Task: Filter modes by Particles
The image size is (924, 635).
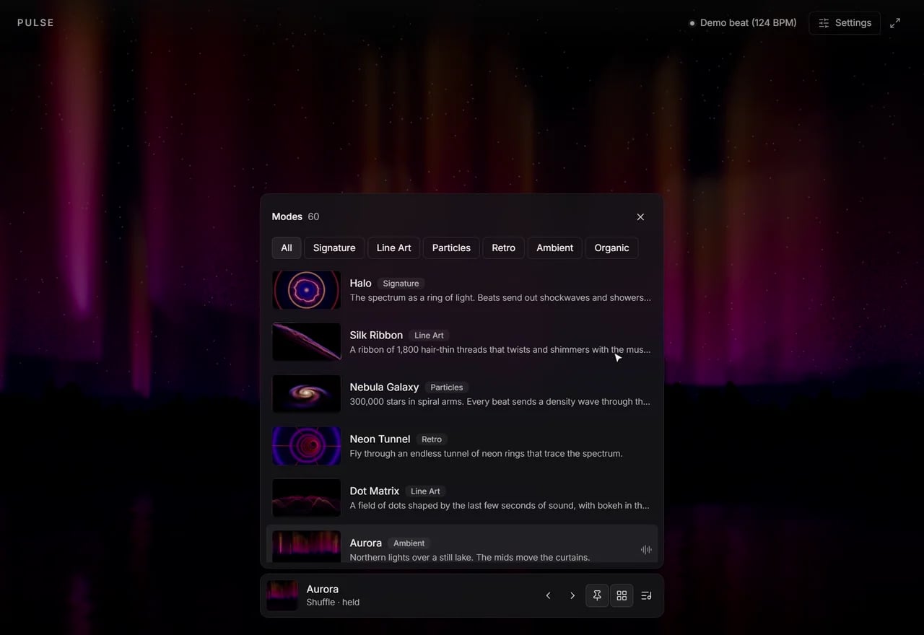Action: point(451,248)
